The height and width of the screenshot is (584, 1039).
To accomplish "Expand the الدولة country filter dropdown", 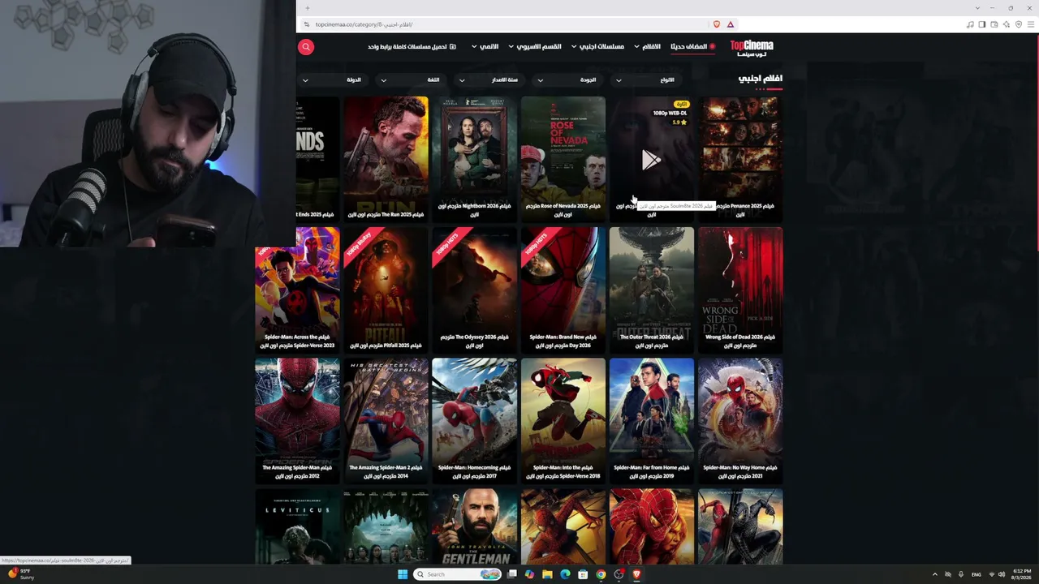I will coord(331,80).
